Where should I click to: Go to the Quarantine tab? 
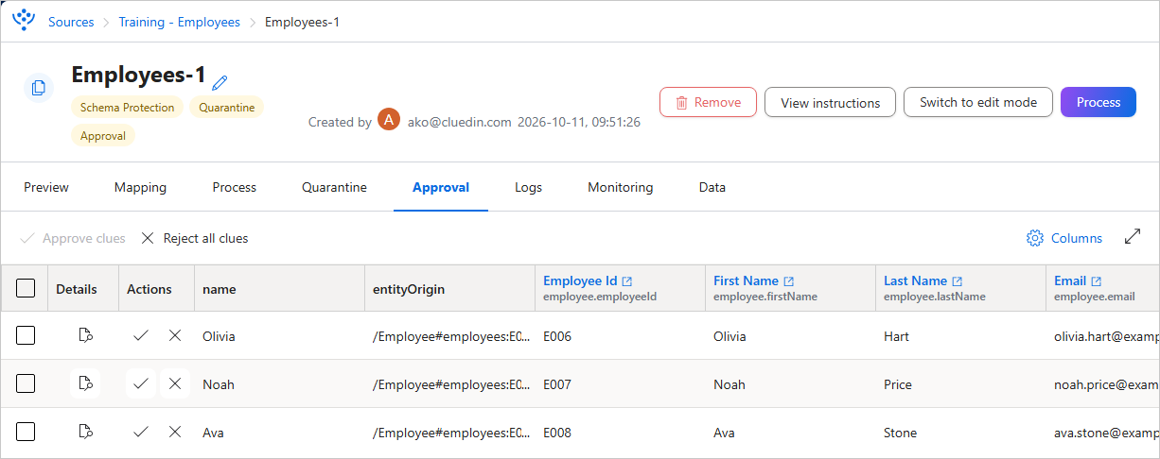tap(334, 187)
